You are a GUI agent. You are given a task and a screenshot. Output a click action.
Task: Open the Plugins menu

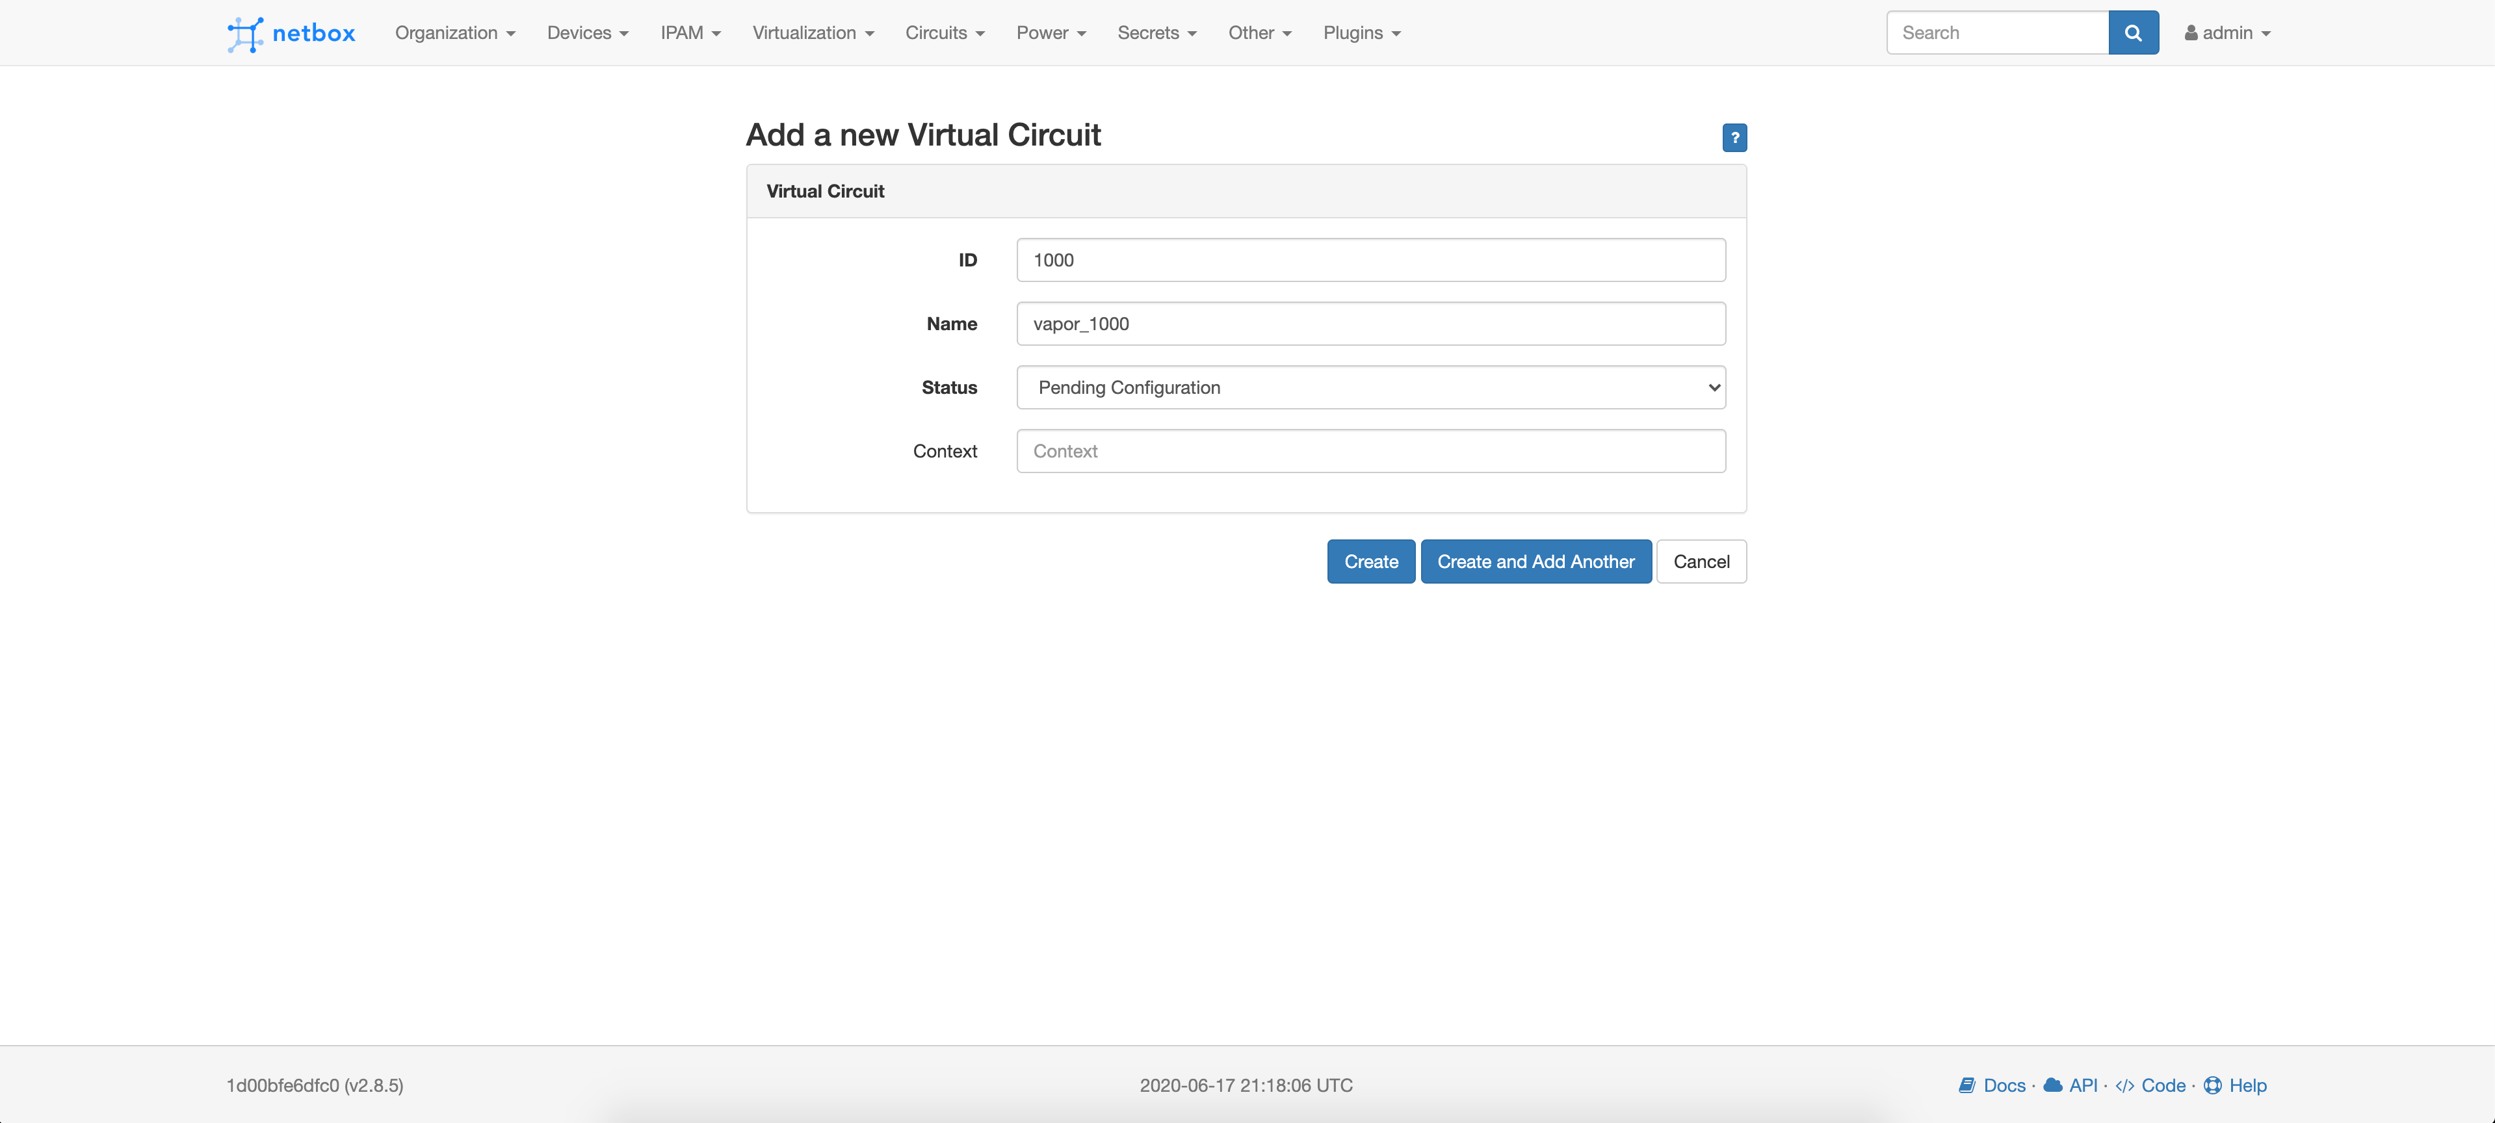coord(1361,33)
